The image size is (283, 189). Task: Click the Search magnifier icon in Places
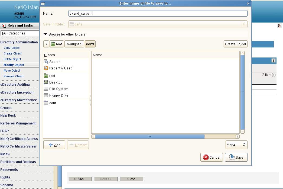pos(46,62)
